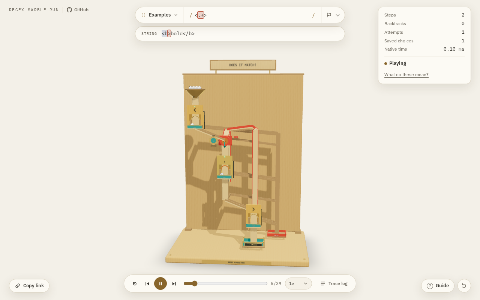Click the 'Does it match?' sign
Image resolution: width=480 pixels, height=300 pixels.
tap(243, 65)
